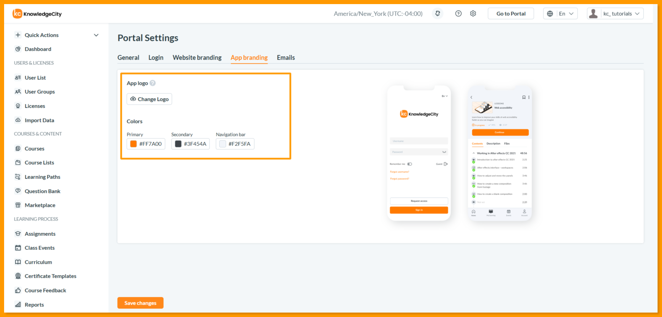
Task: Click the login screen phone preview
Action: pyautogui.click(x=419, y=153)
